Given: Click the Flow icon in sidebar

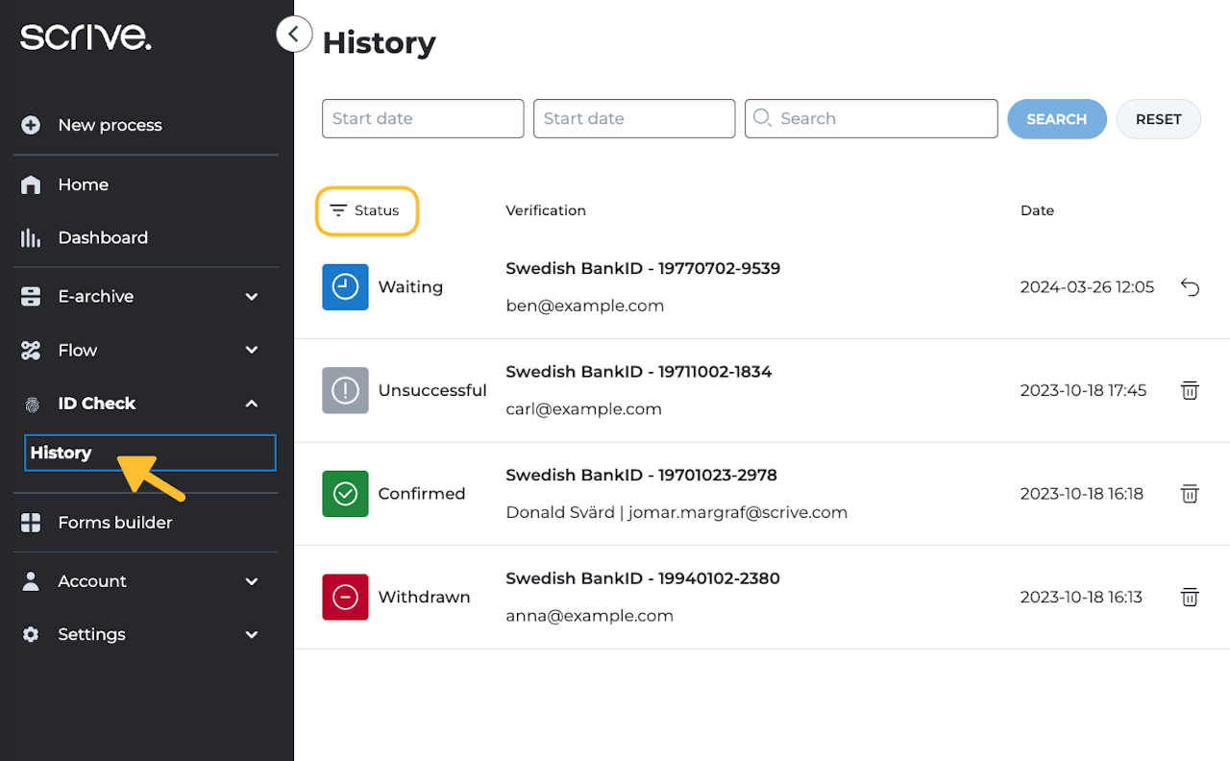Looking at the screenshot, I should (31, 351).
